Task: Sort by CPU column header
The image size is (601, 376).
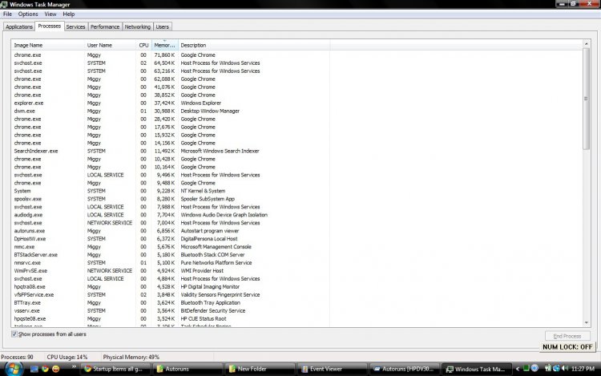Action: (x=143, y=45)
